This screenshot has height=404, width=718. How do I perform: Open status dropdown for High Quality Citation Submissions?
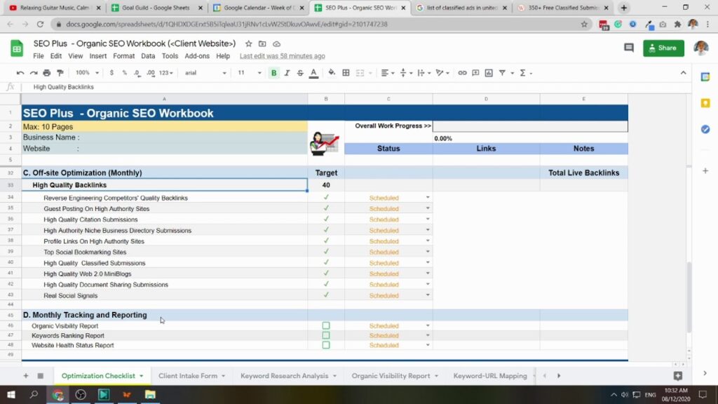coord(428,219)
